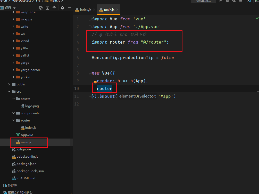Close the index.js tab
259x194 pixels.
[94, 10]
